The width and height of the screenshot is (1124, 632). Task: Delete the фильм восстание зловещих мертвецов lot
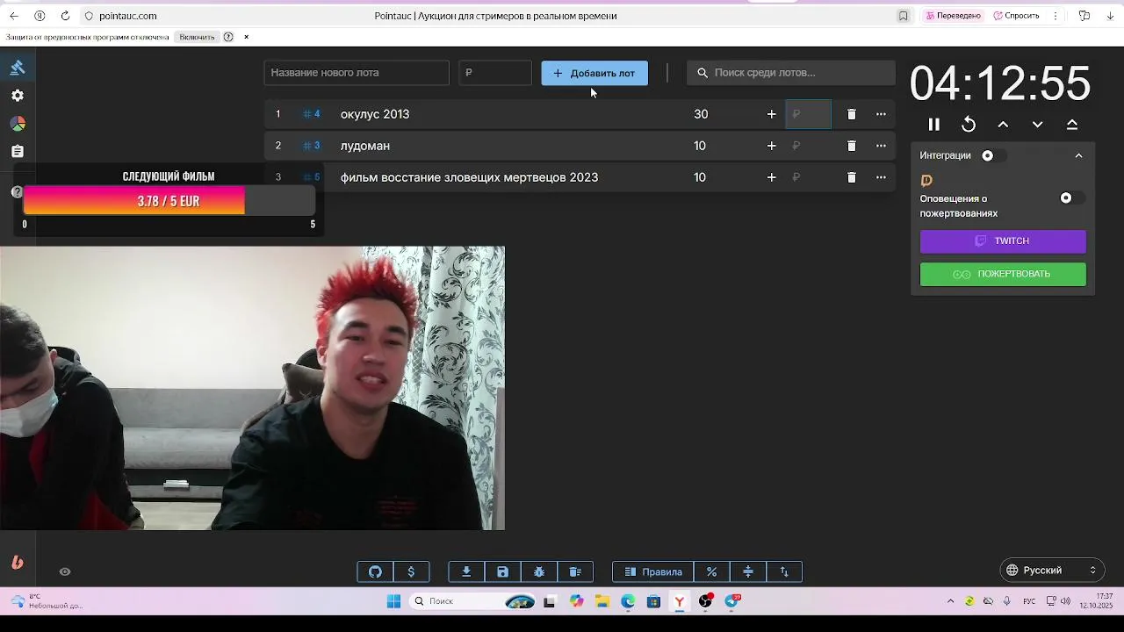(x=851, y=177)
